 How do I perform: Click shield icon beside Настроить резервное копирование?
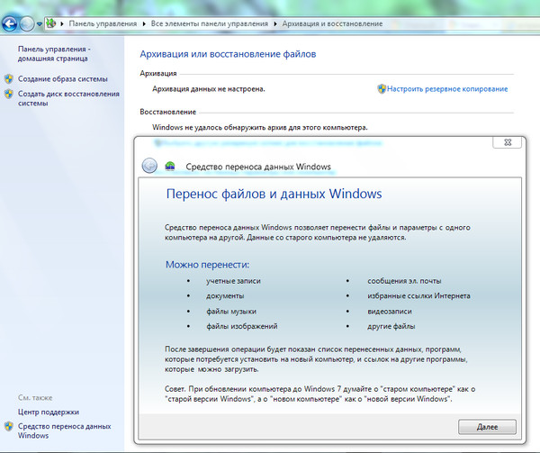pyautogui.click(x=382, y=89)
